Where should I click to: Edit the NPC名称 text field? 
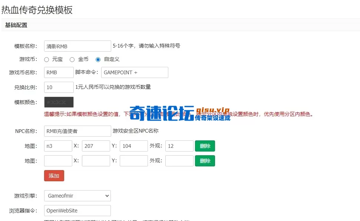[x=77, y=131]
